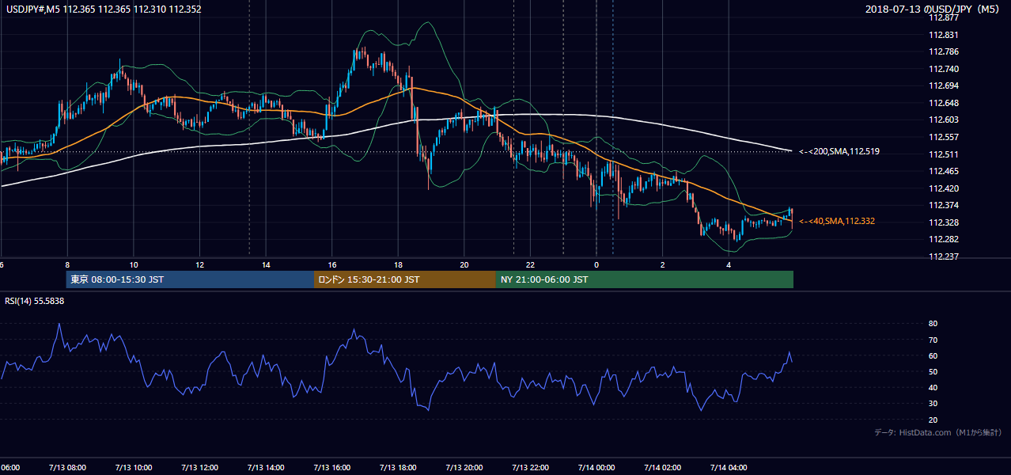The image size is (1011, 475).
Task: Click price level 112.420 on the axis
Action: point(944,188)
